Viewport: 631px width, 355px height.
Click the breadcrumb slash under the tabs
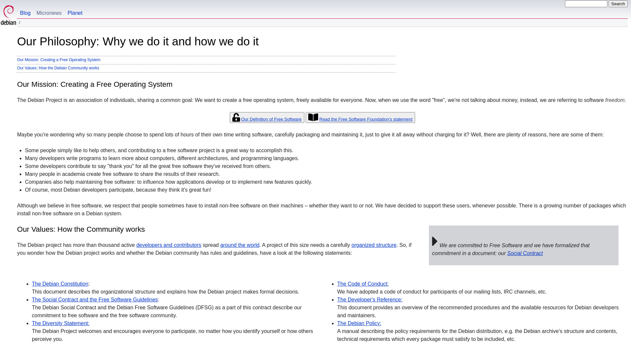click(20, 23)
